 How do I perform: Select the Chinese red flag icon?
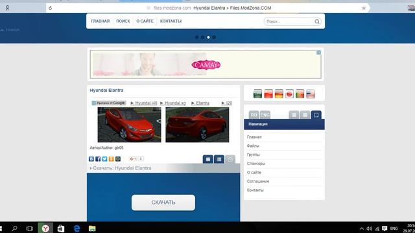(x=268, y=94)
